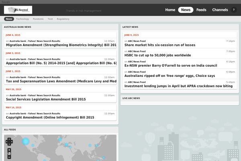
Task: Click the June 3, 2015 date heading
Action: [13, 53]
